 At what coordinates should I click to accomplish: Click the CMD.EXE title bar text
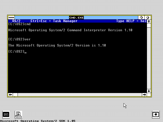(x=76, y=18)
